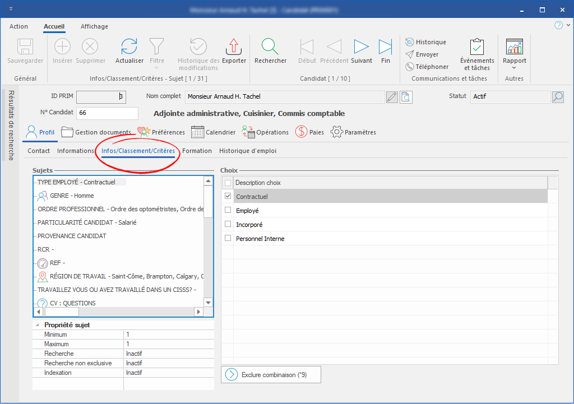
Task: Click the pencil edit icon beside full name
Action: (392, 97)
